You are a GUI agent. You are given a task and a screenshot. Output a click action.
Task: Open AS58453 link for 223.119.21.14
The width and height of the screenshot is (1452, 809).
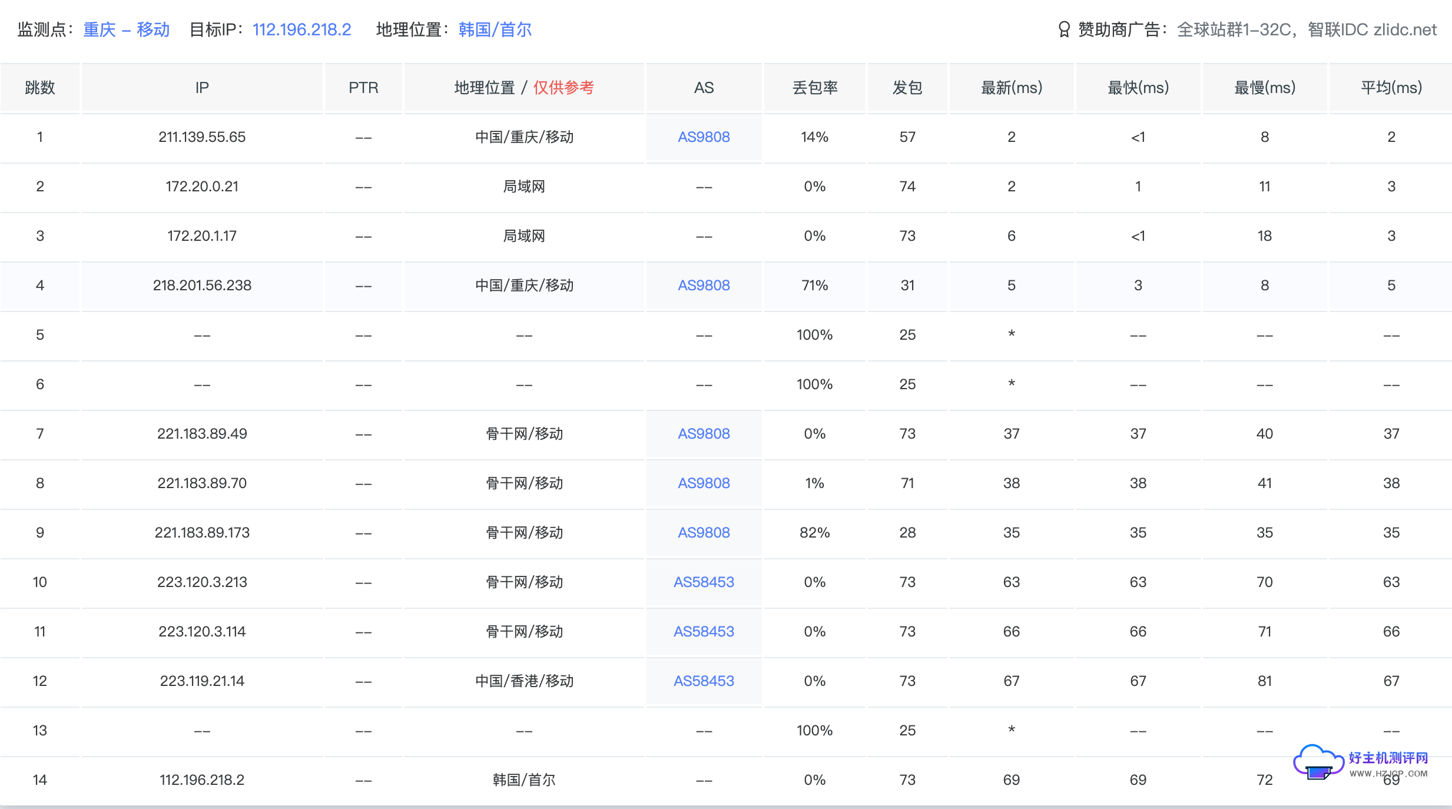[704, 681]
